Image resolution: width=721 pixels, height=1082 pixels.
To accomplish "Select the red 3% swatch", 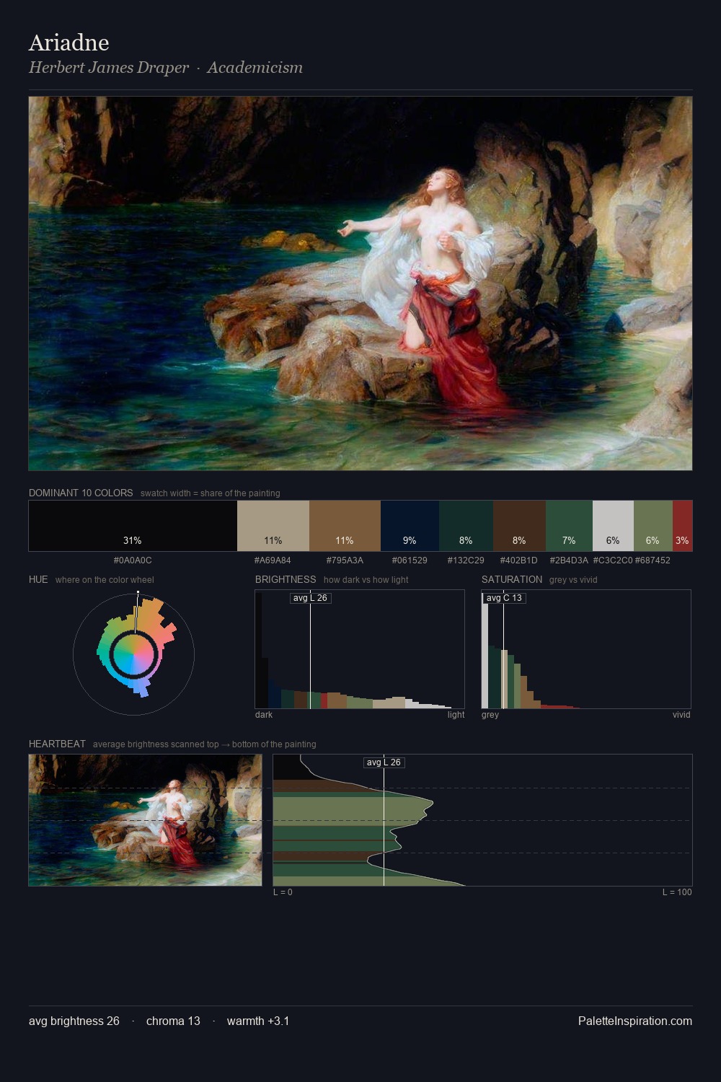I will (x=682, y=526).
